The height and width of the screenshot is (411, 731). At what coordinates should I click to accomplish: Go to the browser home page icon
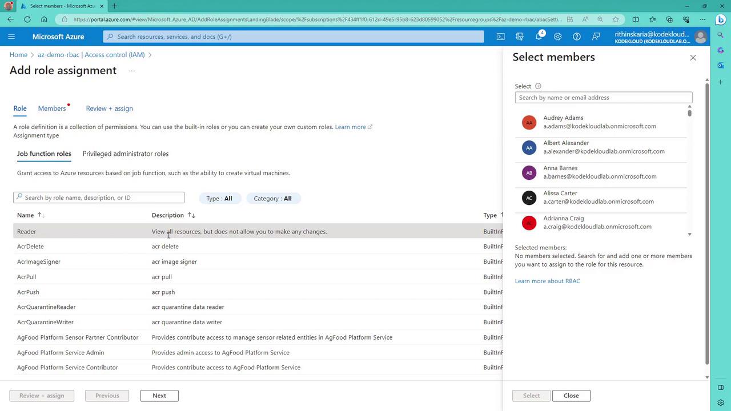pos(44,19)
